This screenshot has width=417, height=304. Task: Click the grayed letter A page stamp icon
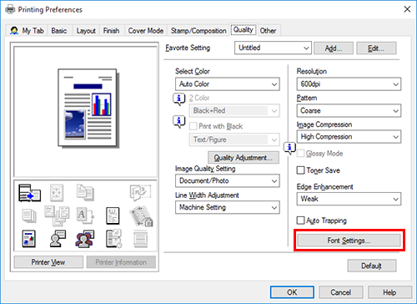coord(85,215)
